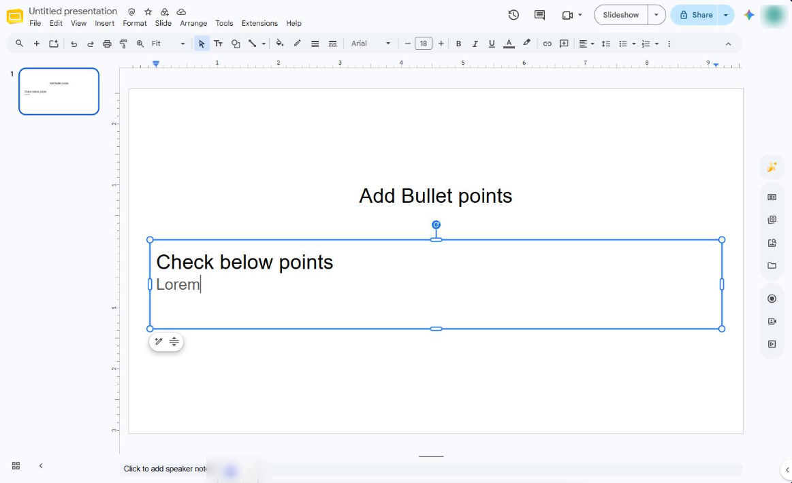Image resolution: width=792 pixels, height=483 pixels.
Task: Open the toolbar more options menu
Action: click(669, 44)
